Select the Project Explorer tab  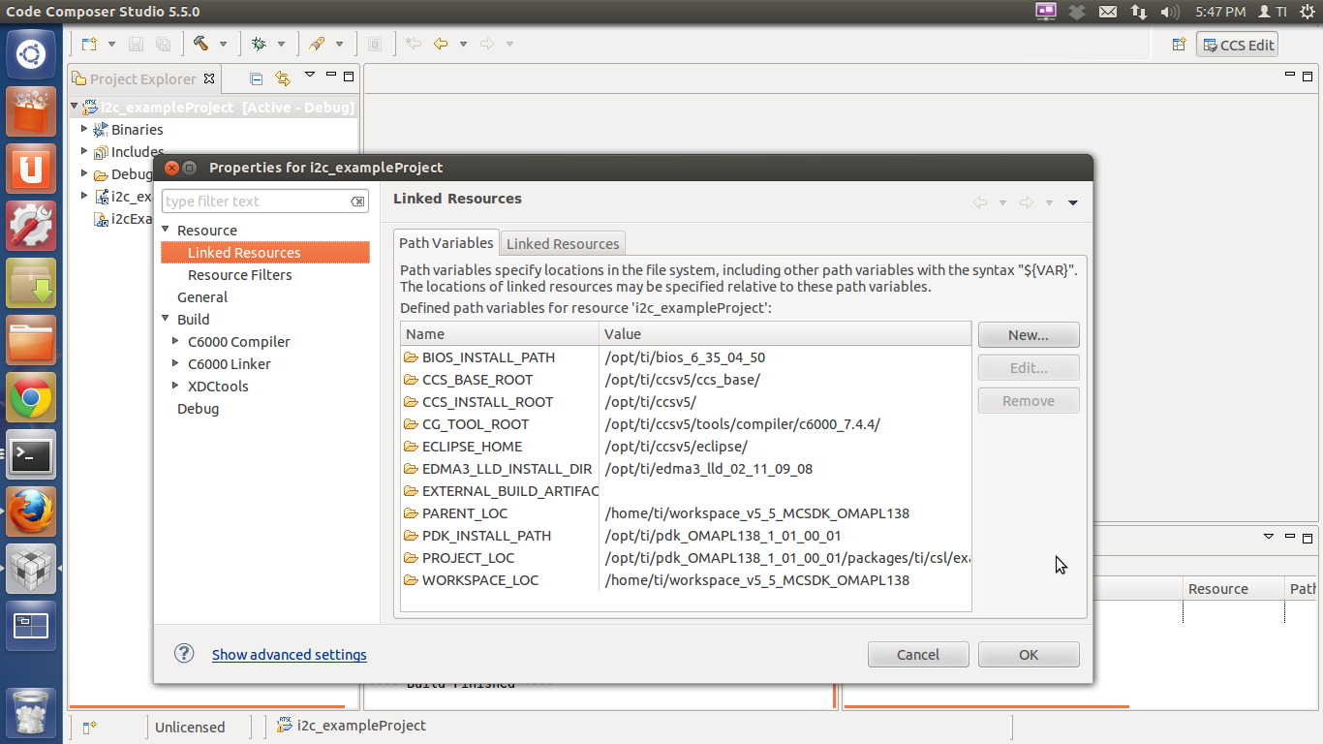click(x=143, y=78)
